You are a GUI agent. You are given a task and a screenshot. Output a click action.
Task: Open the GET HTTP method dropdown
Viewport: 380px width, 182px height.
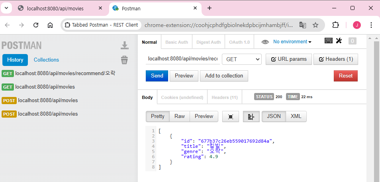pos(242,59)
